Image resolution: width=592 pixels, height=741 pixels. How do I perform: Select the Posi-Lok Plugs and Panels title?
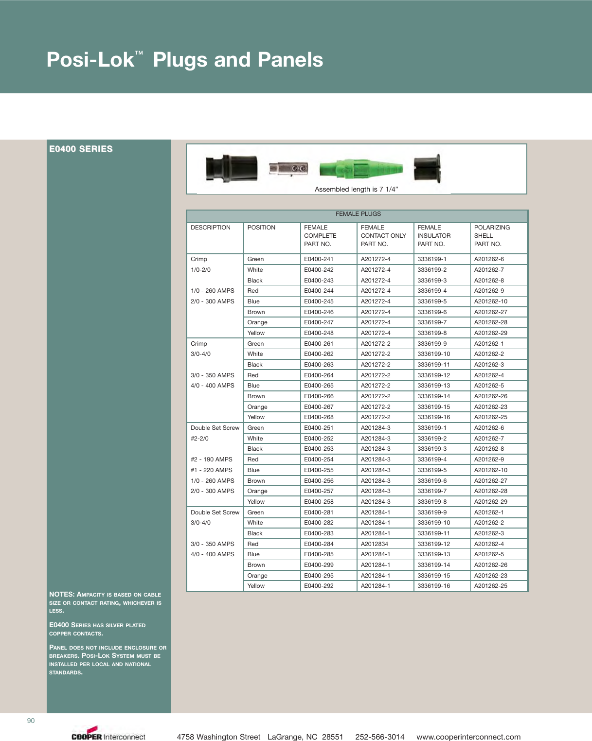[185, 60]
